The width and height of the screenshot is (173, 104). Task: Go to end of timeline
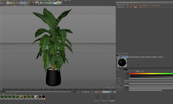93,92
